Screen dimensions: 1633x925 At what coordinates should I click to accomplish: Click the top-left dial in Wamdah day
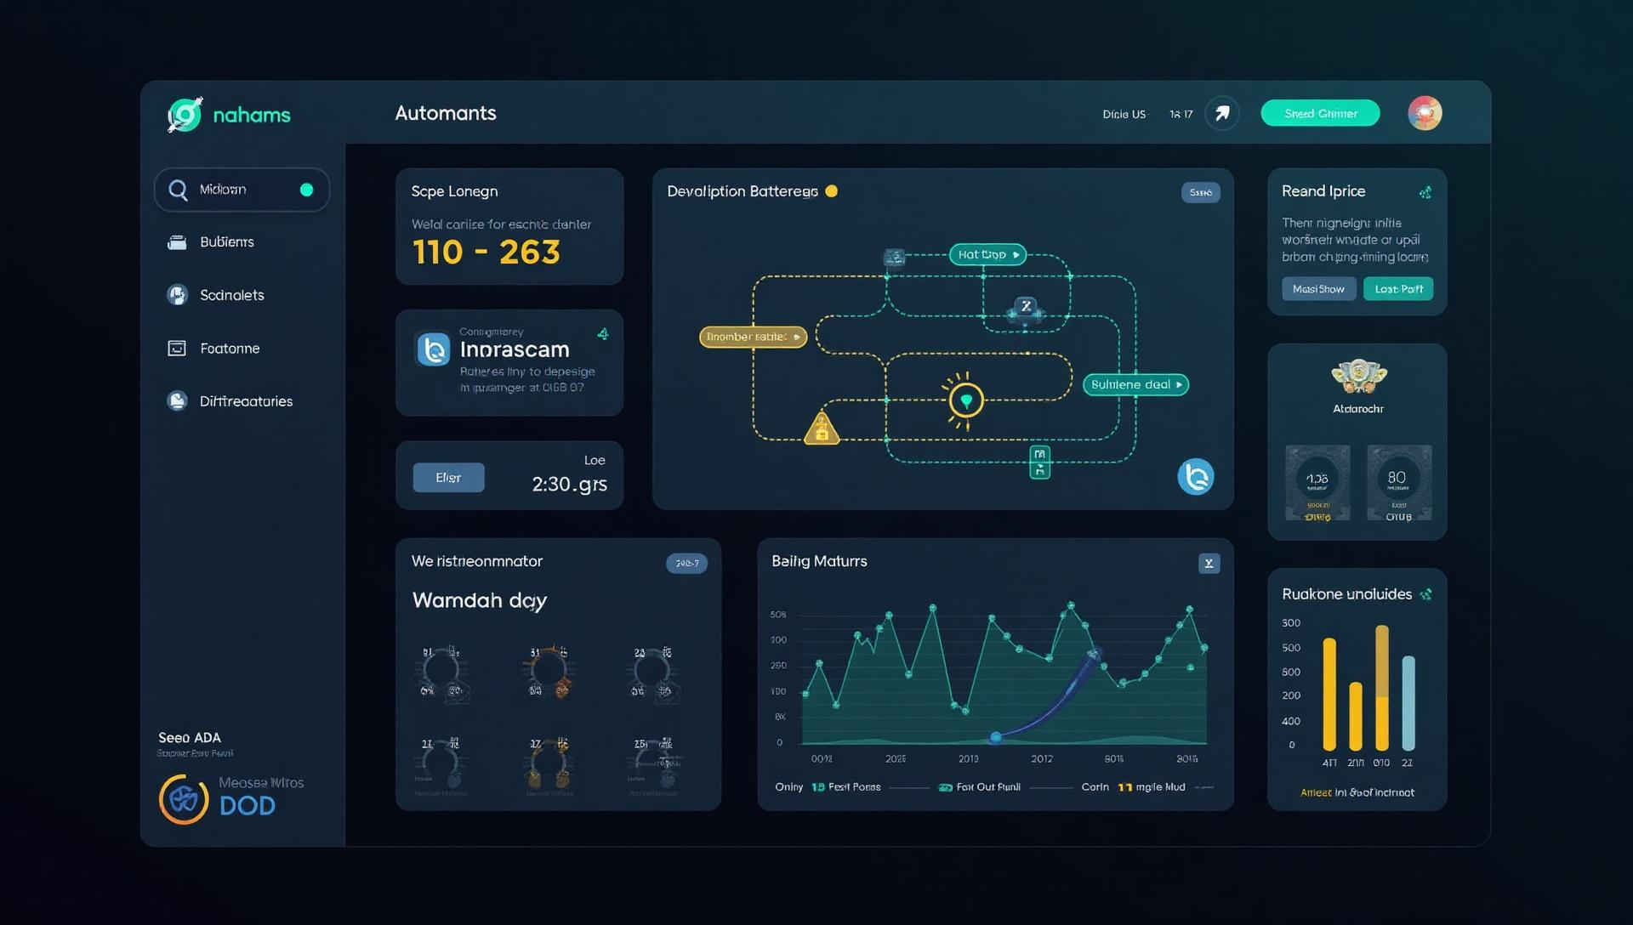point(441,672)
